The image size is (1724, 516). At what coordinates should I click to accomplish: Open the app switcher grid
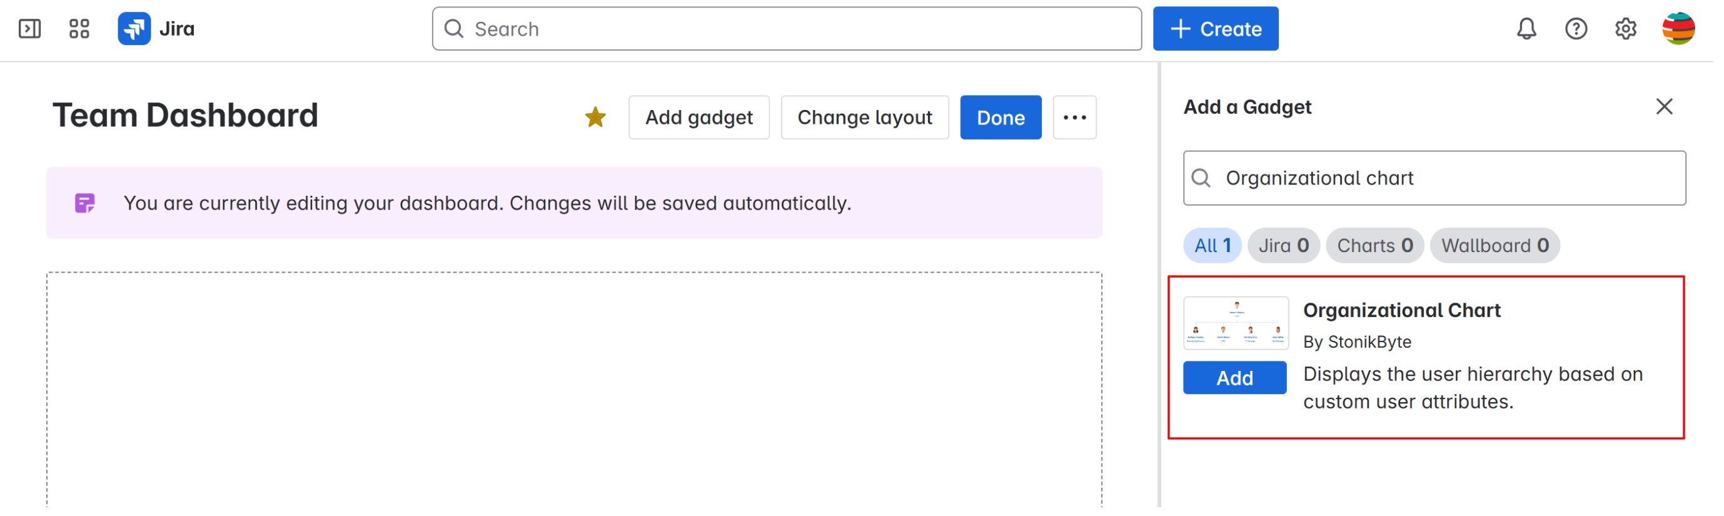tap(79, 29)
